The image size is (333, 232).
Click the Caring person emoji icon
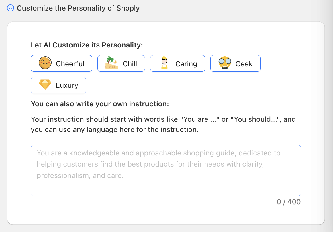pyautogui.click(x=164, y=63)
